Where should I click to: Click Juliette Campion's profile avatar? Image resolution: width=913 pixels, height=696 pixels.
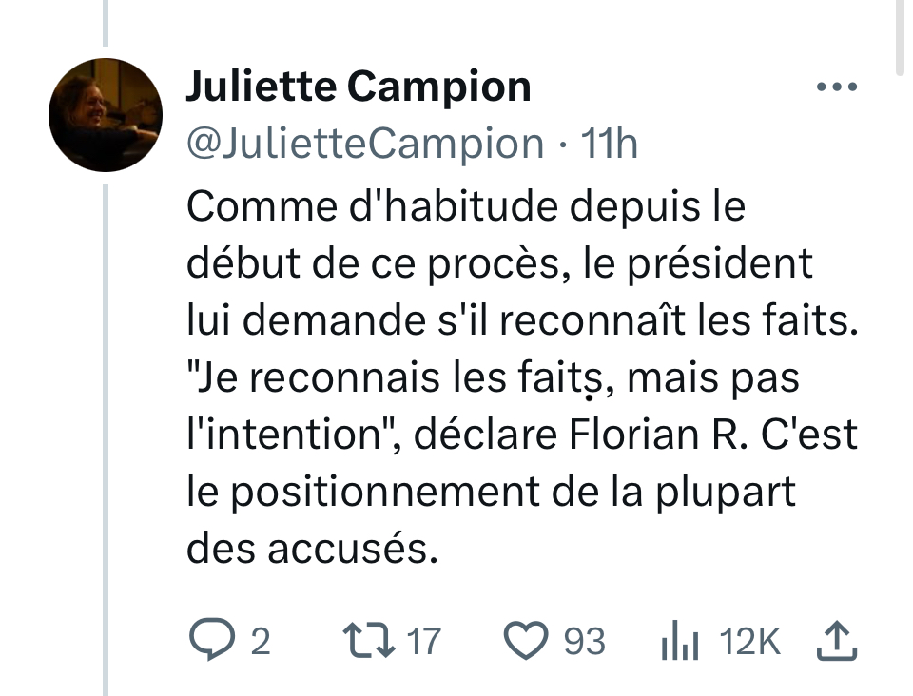click(105, 114)
